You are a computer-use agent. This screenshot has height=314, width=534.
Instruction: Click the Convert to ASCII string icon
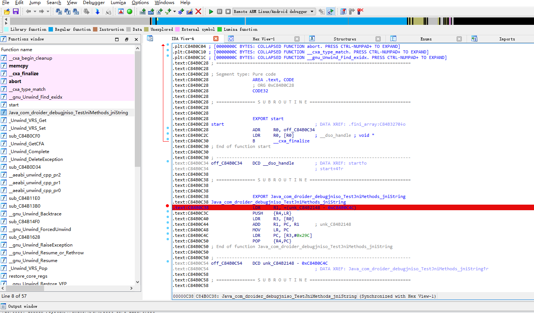(x=160, y=11)
